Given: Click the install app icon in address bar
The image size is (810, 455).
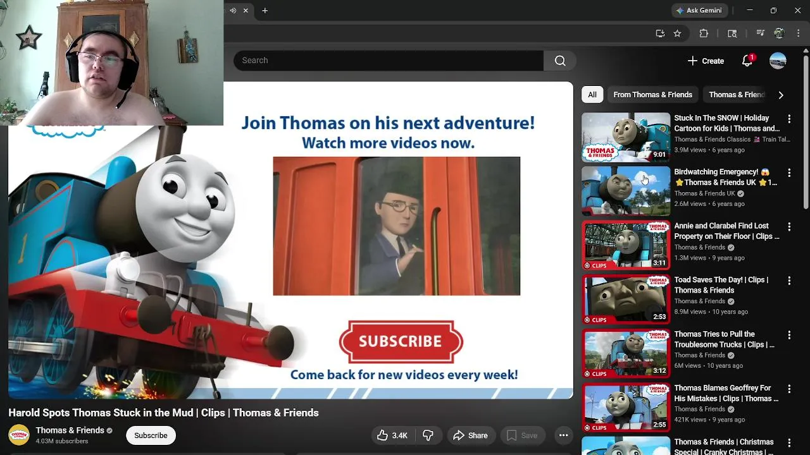Looking at the screenshot, I should tap(660, 33).
